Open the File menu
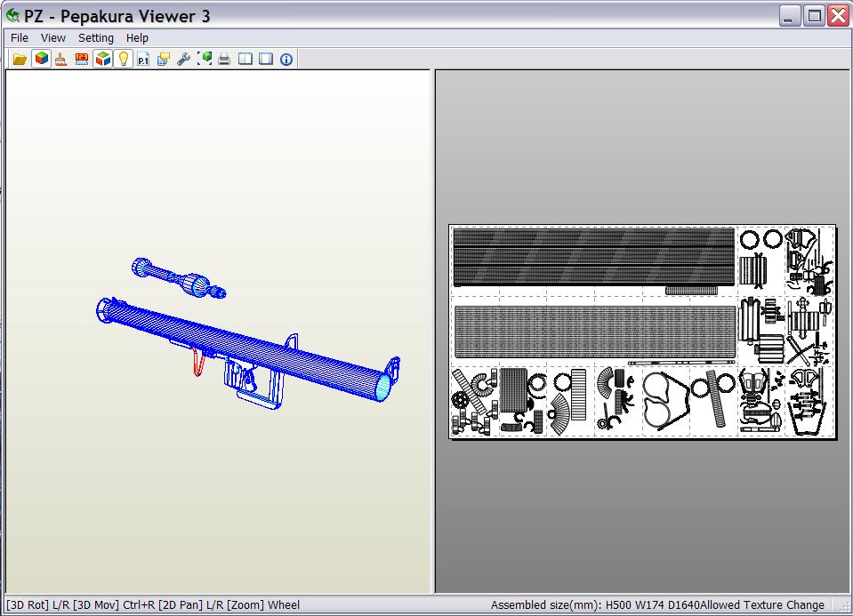853x616 pixels. pyautogui.click(x=20, y=38)
